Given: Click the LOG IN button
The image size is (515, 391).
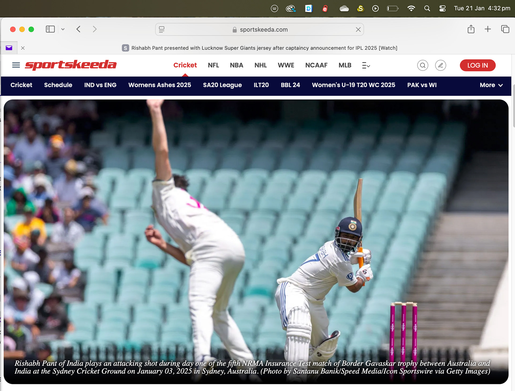Looking at the screenshot, I should tap(477, 65).
